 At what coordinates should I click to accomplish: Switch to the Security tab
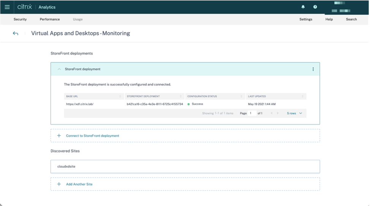tap(20, 19)
